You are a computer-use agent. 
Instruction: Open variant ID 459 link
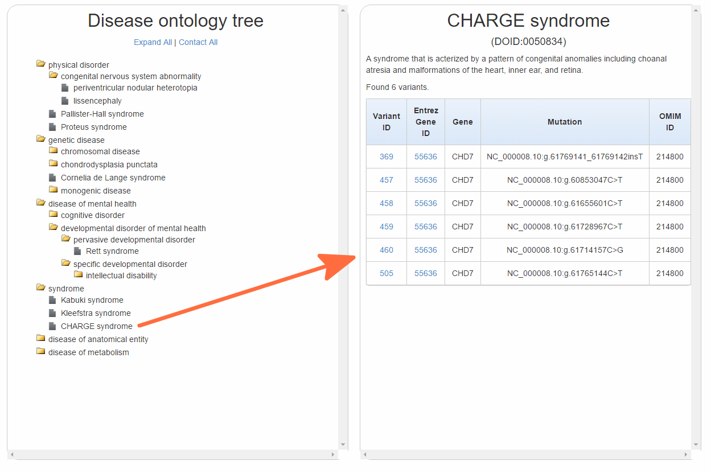[387, 227]
